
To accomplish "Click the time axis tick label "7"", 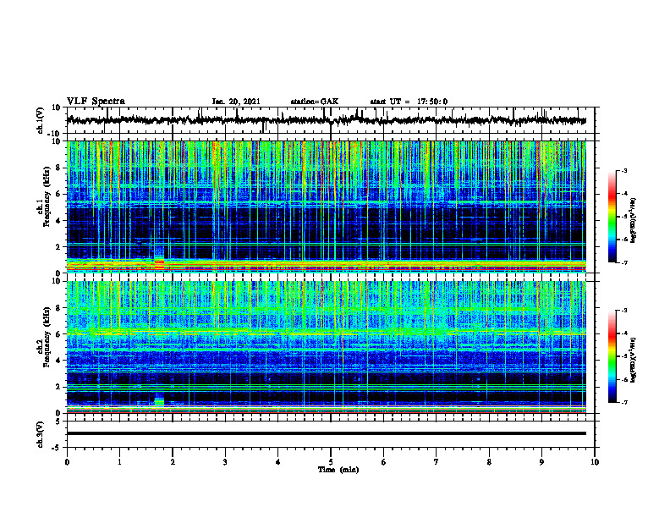I will click(437, 462).
